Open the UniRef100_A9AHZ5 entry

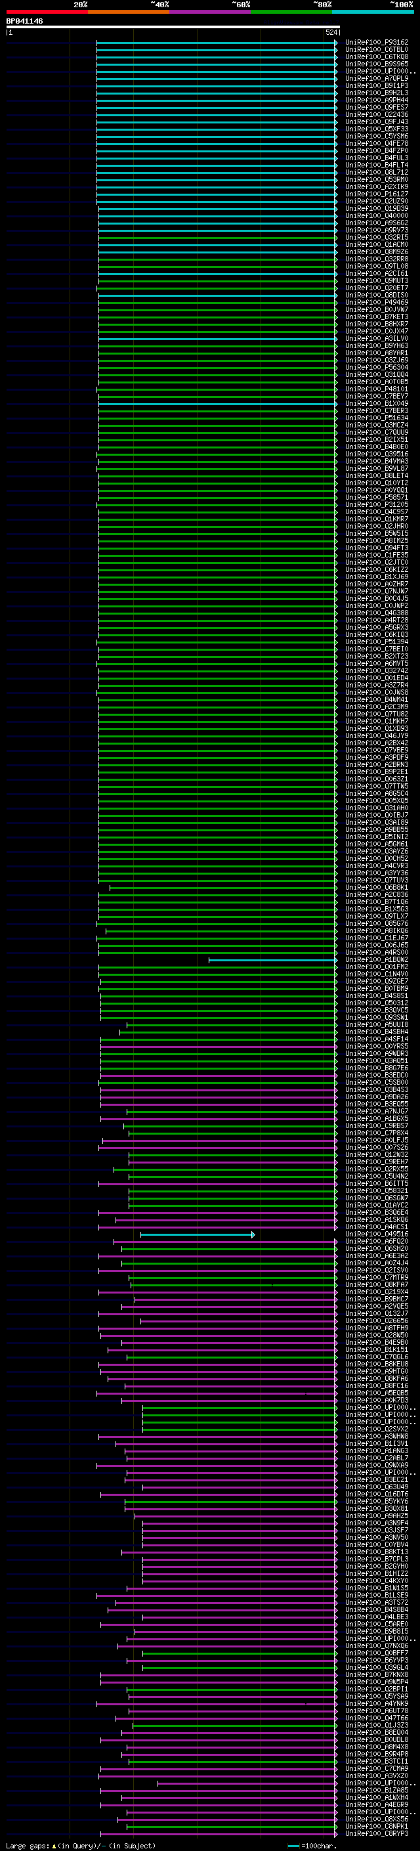coord(376,1515)
